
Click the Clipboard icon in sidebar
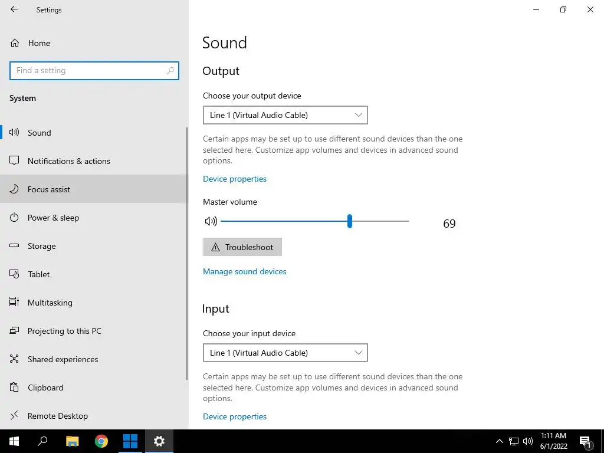pos(14,387)
